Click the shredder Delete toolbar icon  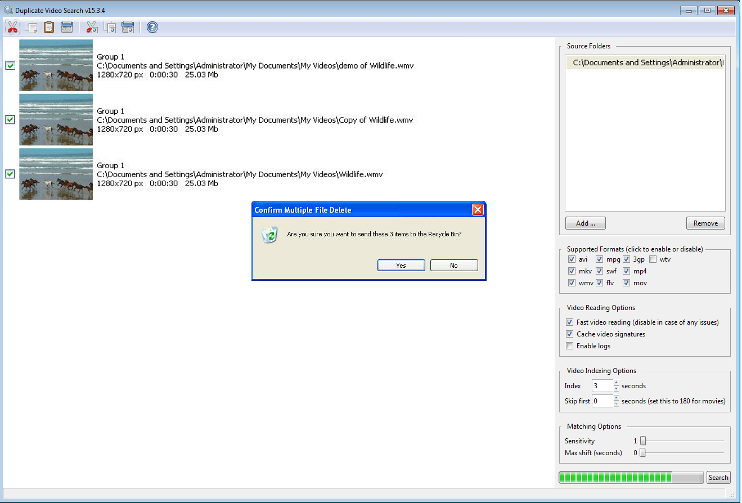[67, 27]
